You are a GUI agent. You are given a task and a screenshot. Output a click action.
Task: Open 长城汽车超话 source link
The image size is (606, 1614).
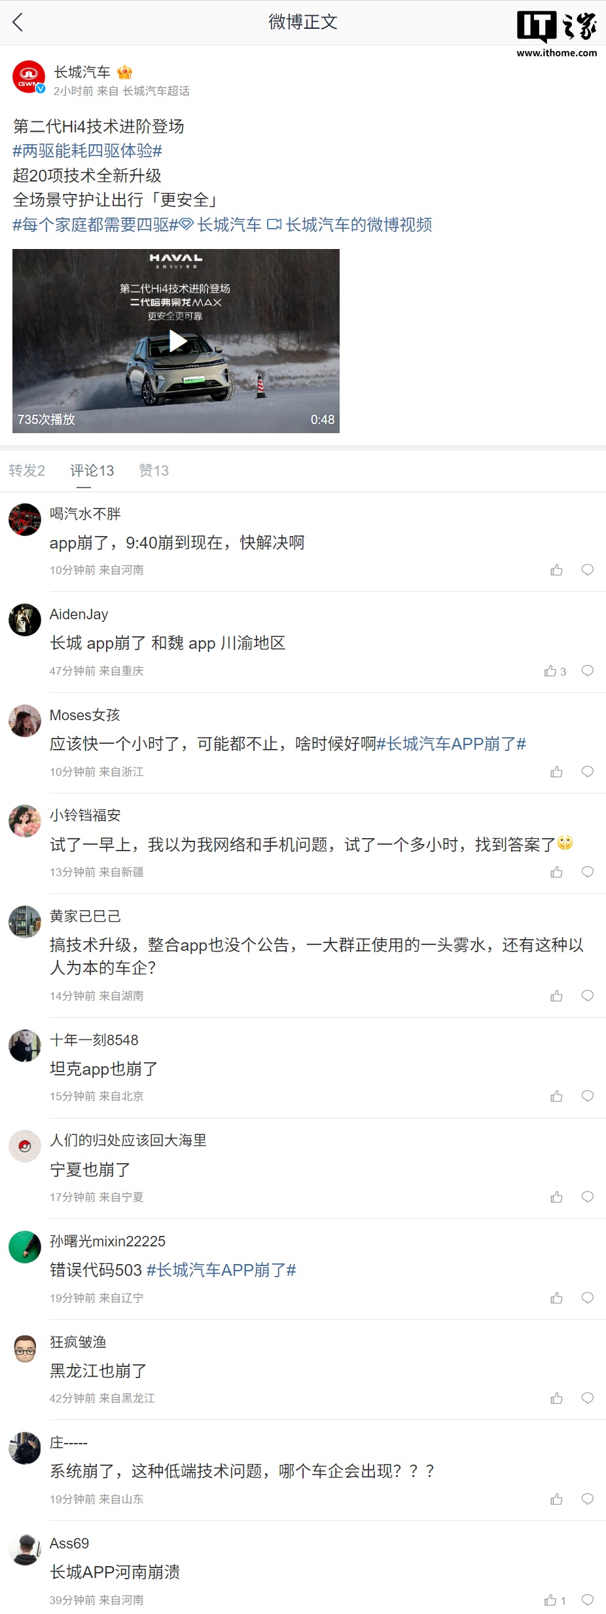(x=156, y=91)
